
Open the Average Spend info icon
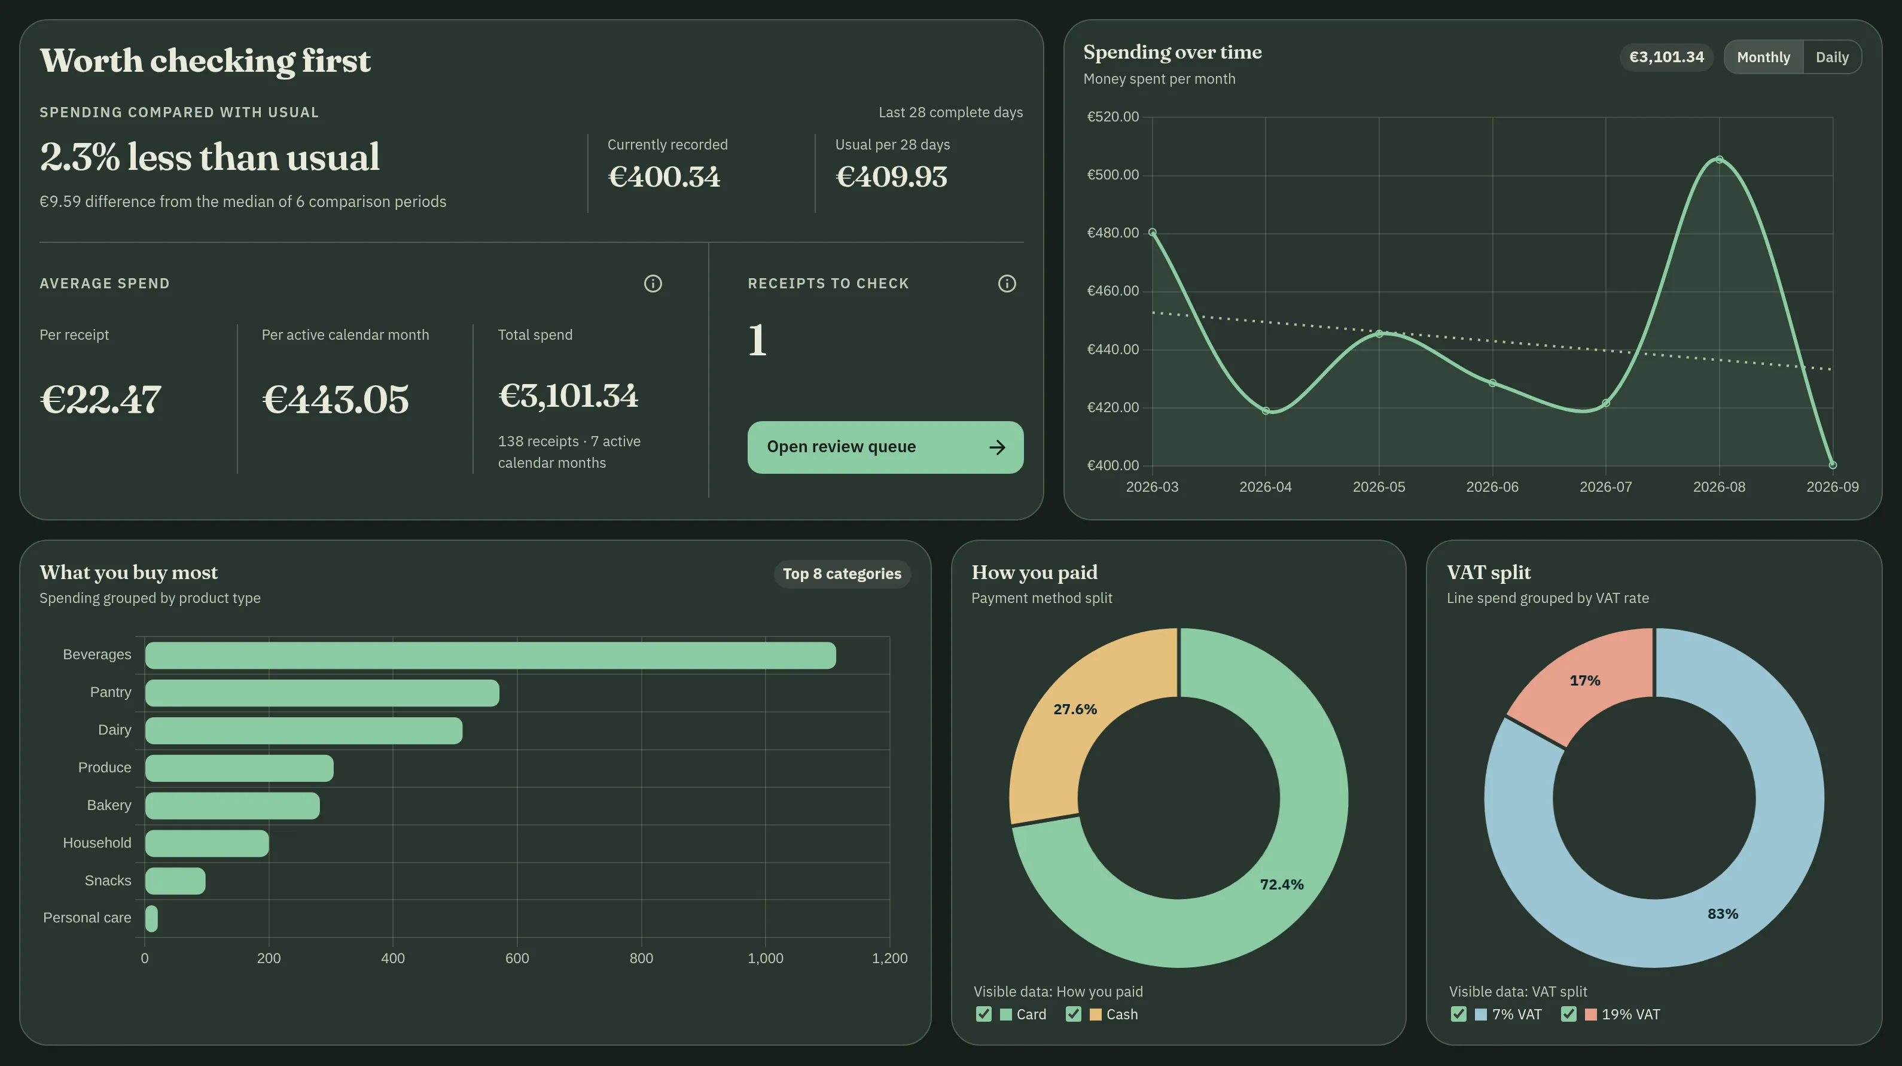point(653,284)
